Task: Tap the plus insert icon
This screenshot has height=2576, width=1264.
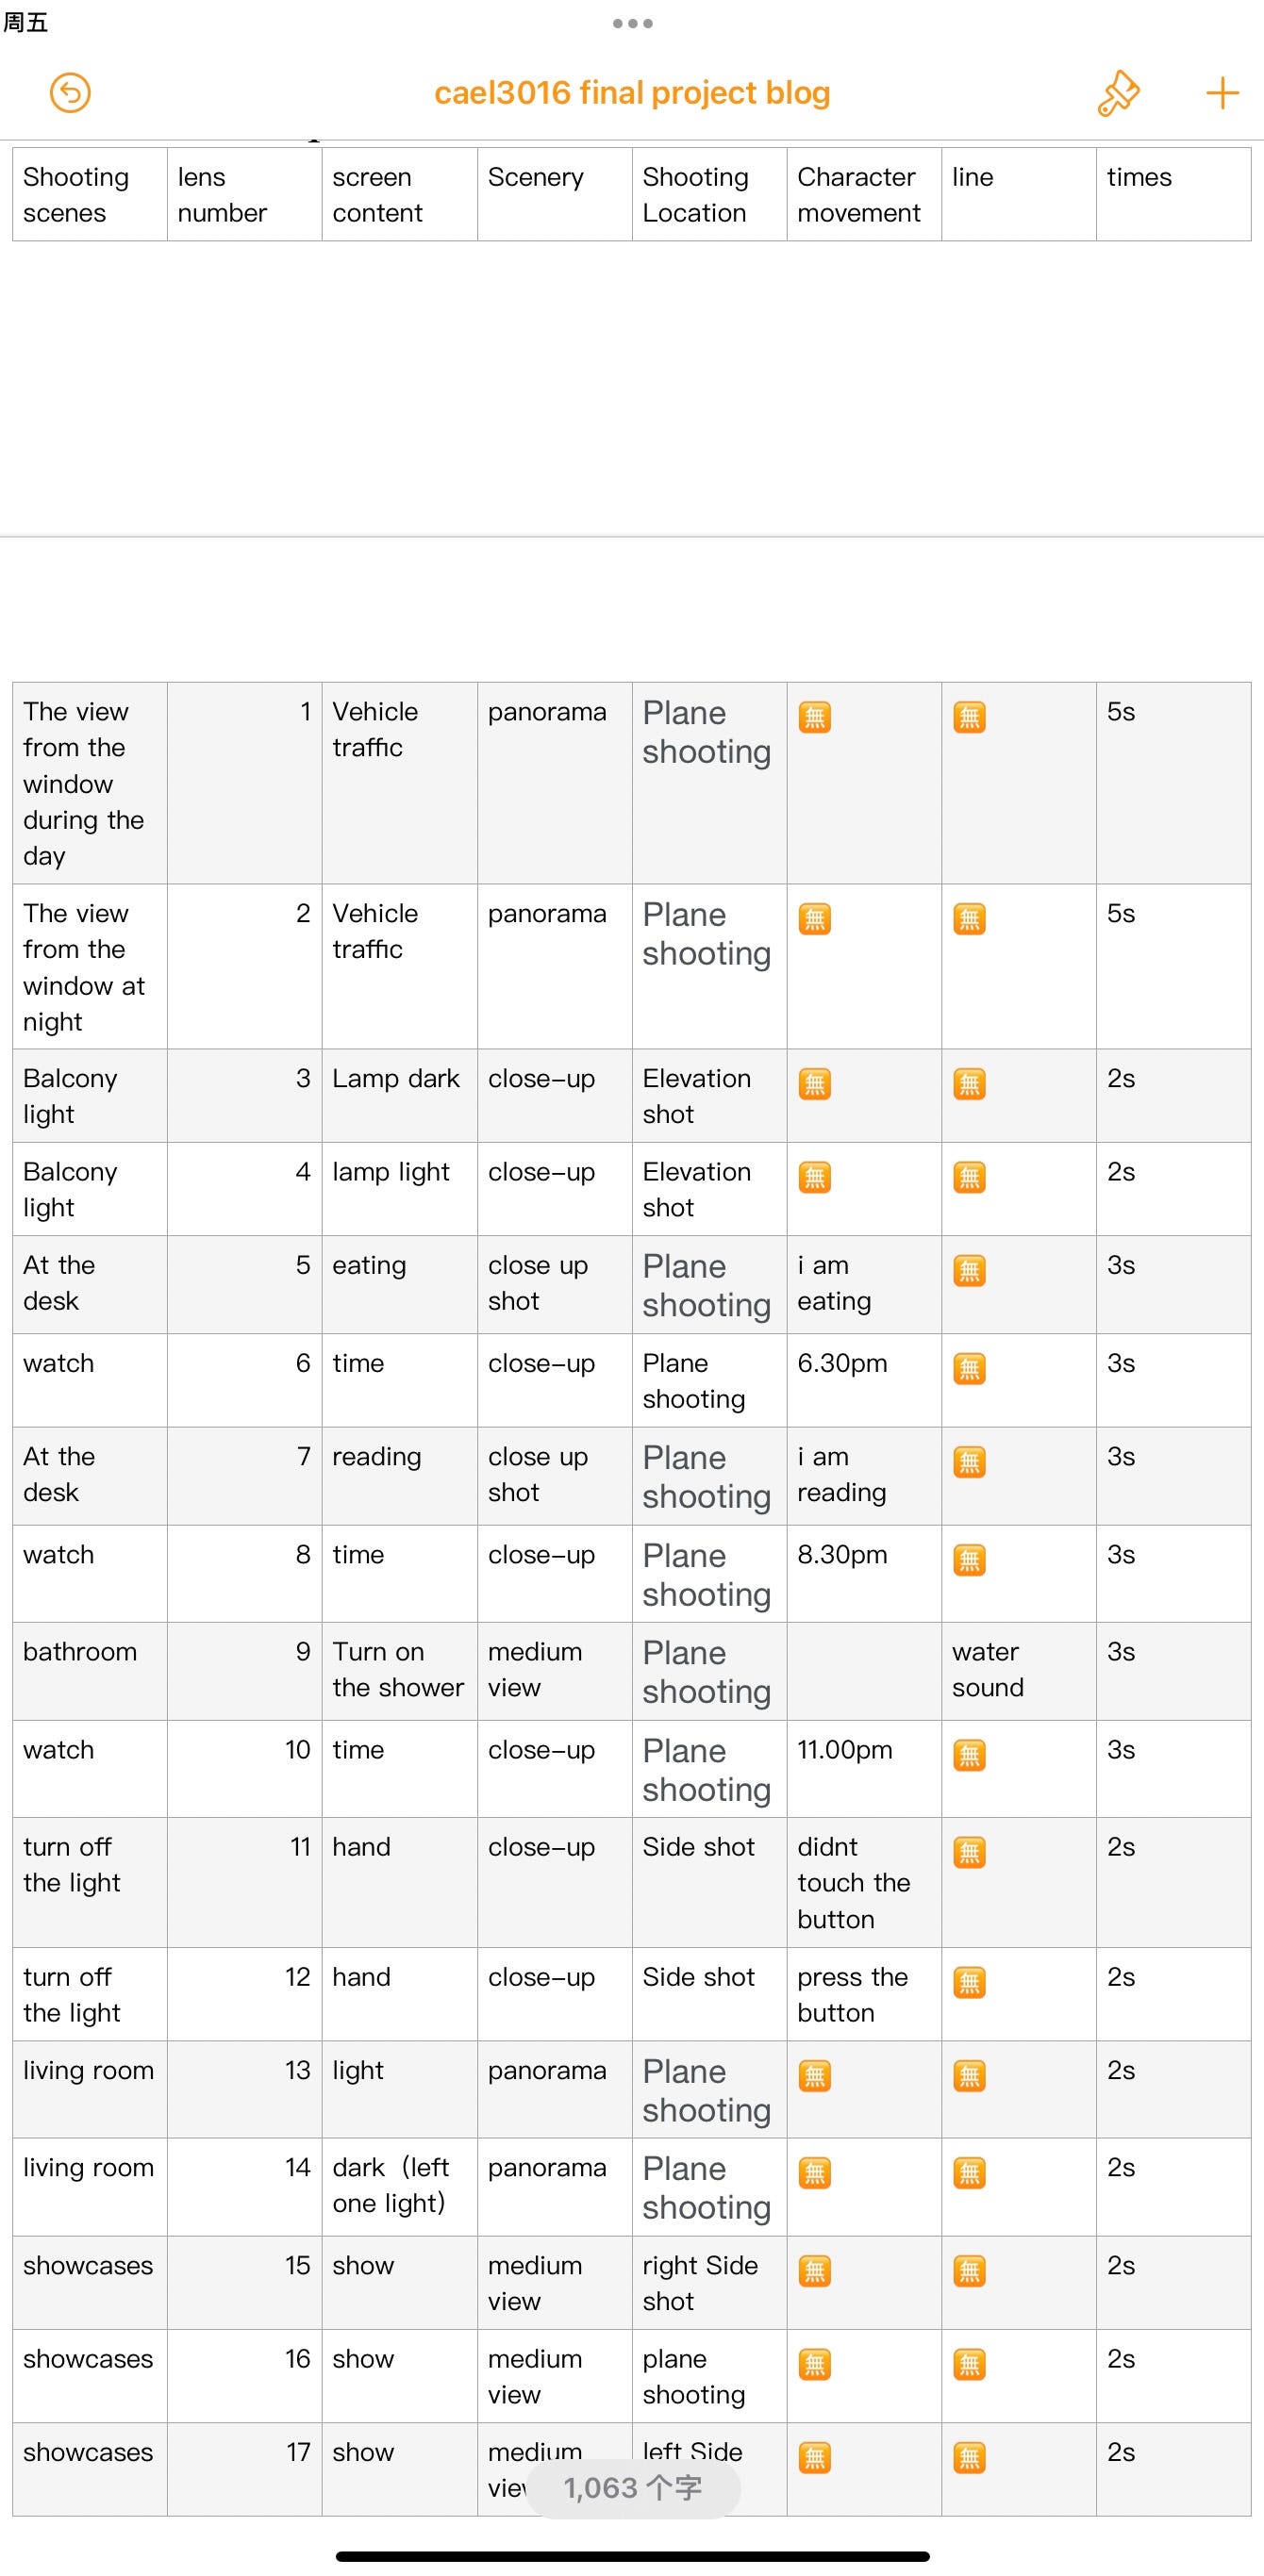Action: (1222, 93)
